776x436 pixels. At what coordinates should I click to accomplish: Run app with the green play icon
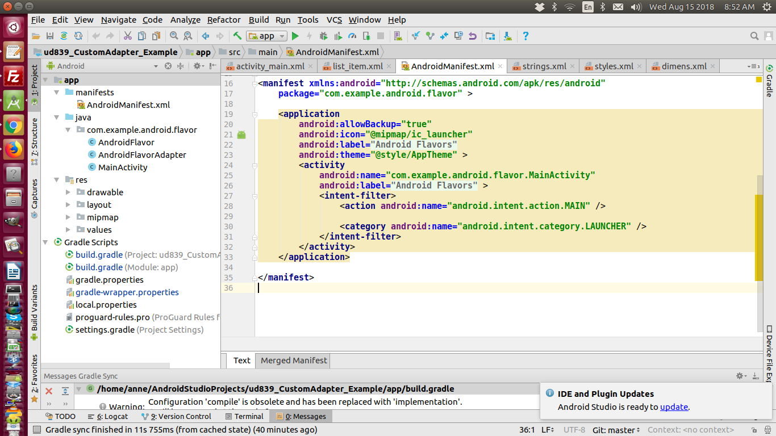[295, 36]
